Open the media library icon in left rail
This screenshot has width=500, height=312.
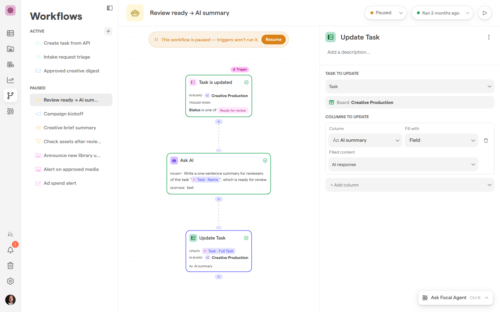10,49
